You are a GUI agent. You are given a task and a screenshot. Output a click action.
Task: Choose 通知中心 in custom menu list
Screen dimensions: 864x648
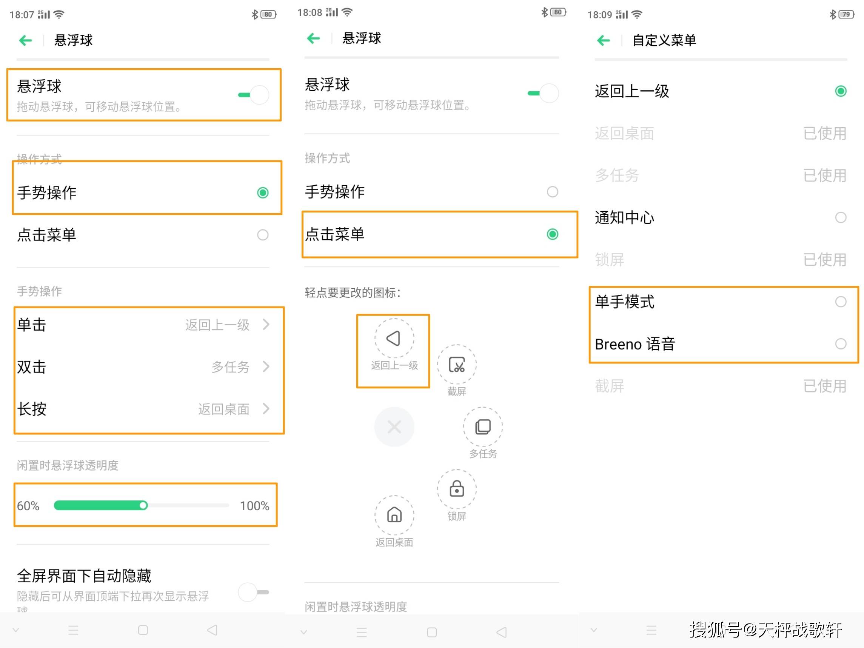721,217
